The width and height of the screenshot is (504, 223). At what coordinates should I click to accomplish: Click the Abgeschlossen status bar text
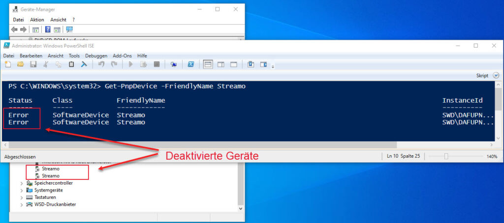(x=20, y=157)
